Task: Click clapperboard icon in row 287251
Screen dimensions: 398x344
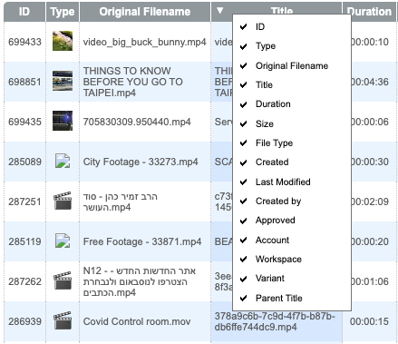Action: [63, 201]
